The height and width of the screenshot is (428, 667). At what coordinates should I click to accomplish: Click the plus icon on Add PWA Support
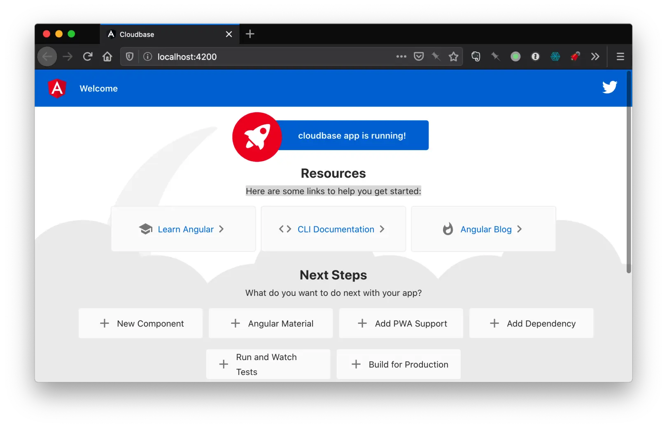[x=362, y=323]
